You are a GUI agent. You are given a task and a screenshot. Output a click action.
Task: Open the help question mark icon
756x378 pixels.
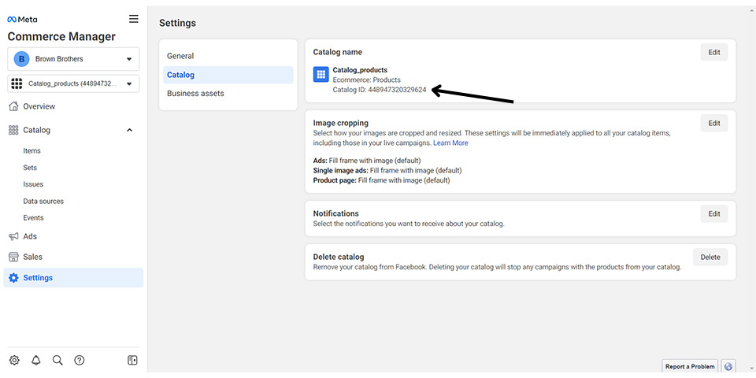pyautogui.click(x=80, y=360)
